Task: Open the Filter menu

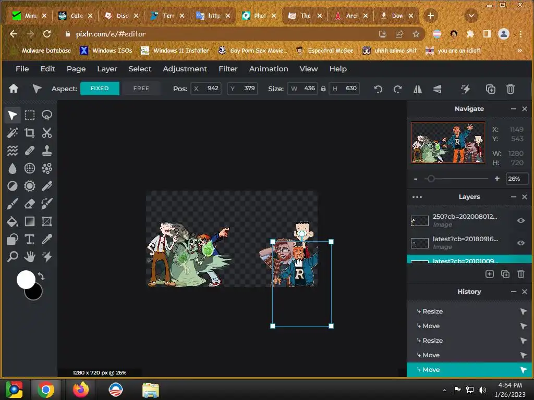Action: [x=228, y=69]
